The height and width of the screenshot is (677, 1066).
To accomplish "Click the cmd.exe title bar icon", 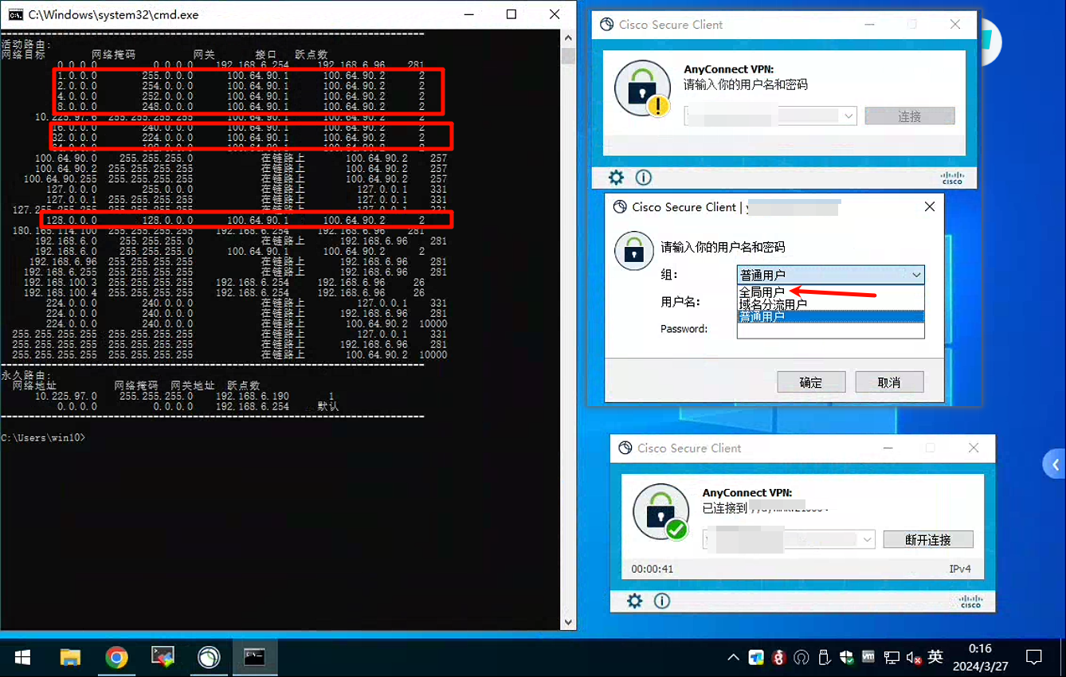I will [x=15, y=14].
